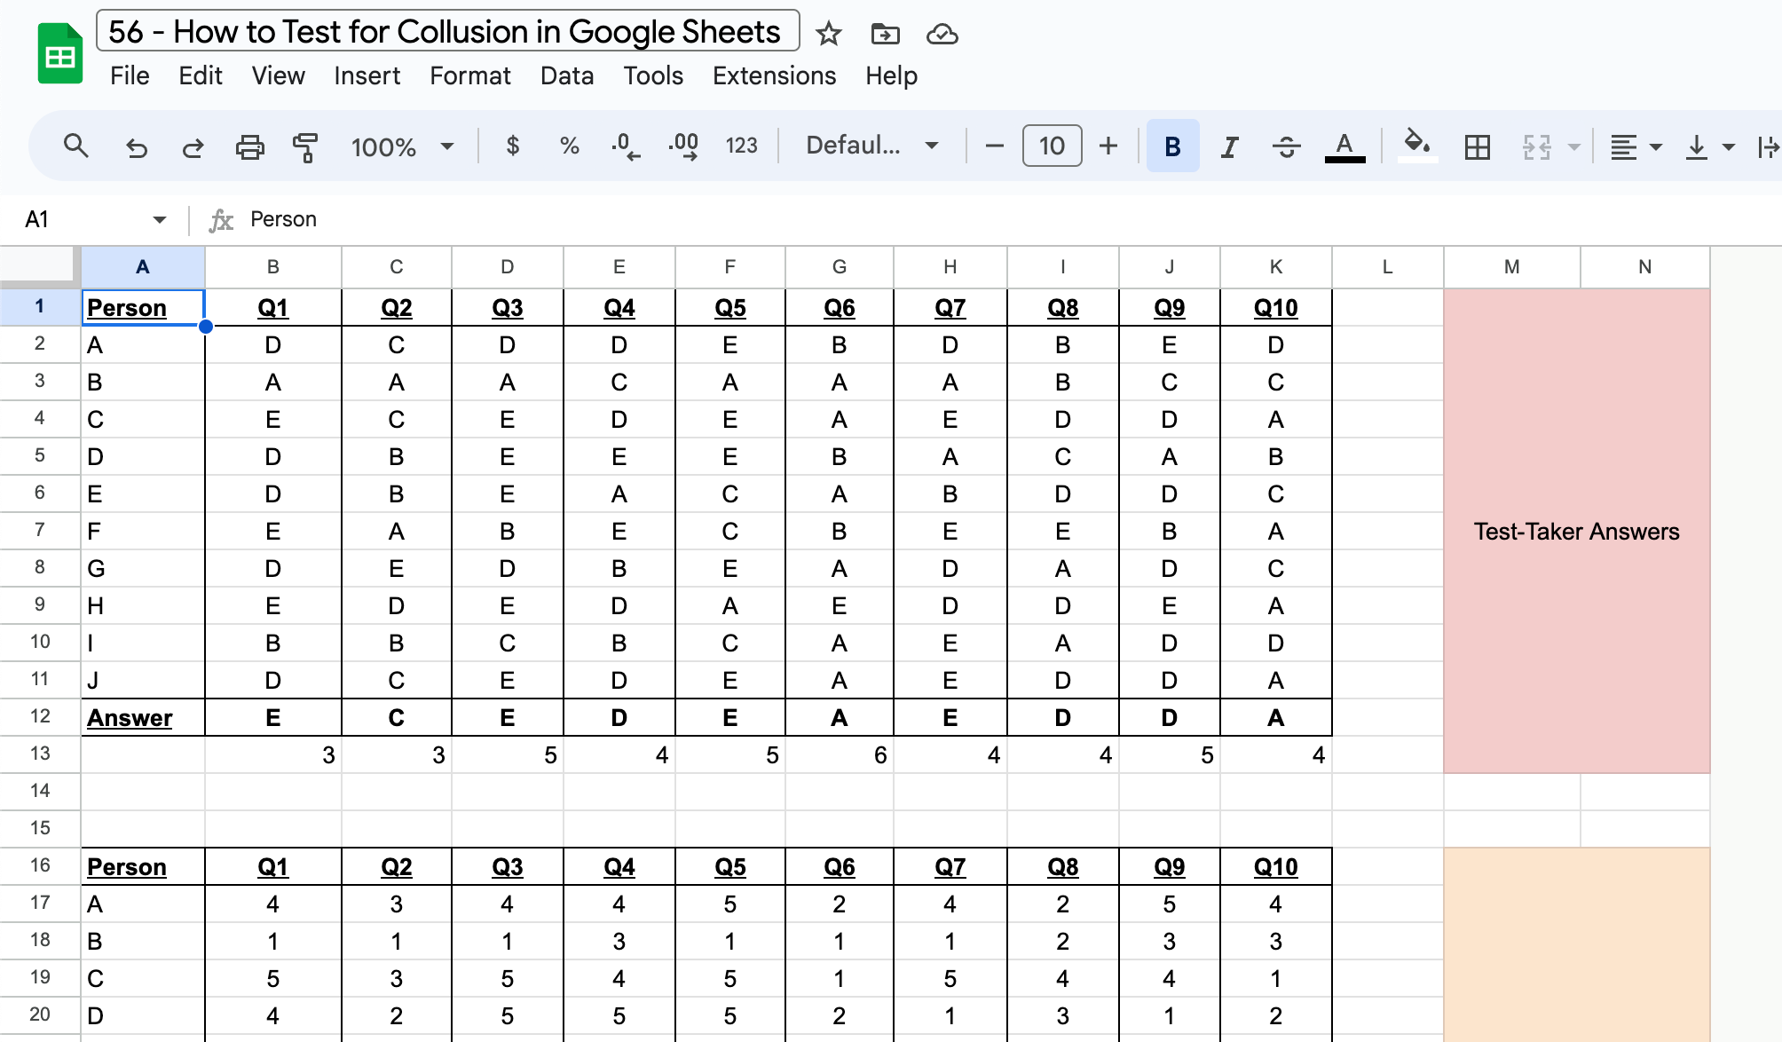
Task: Star this spreadsheet document
Action: point(828,34)
